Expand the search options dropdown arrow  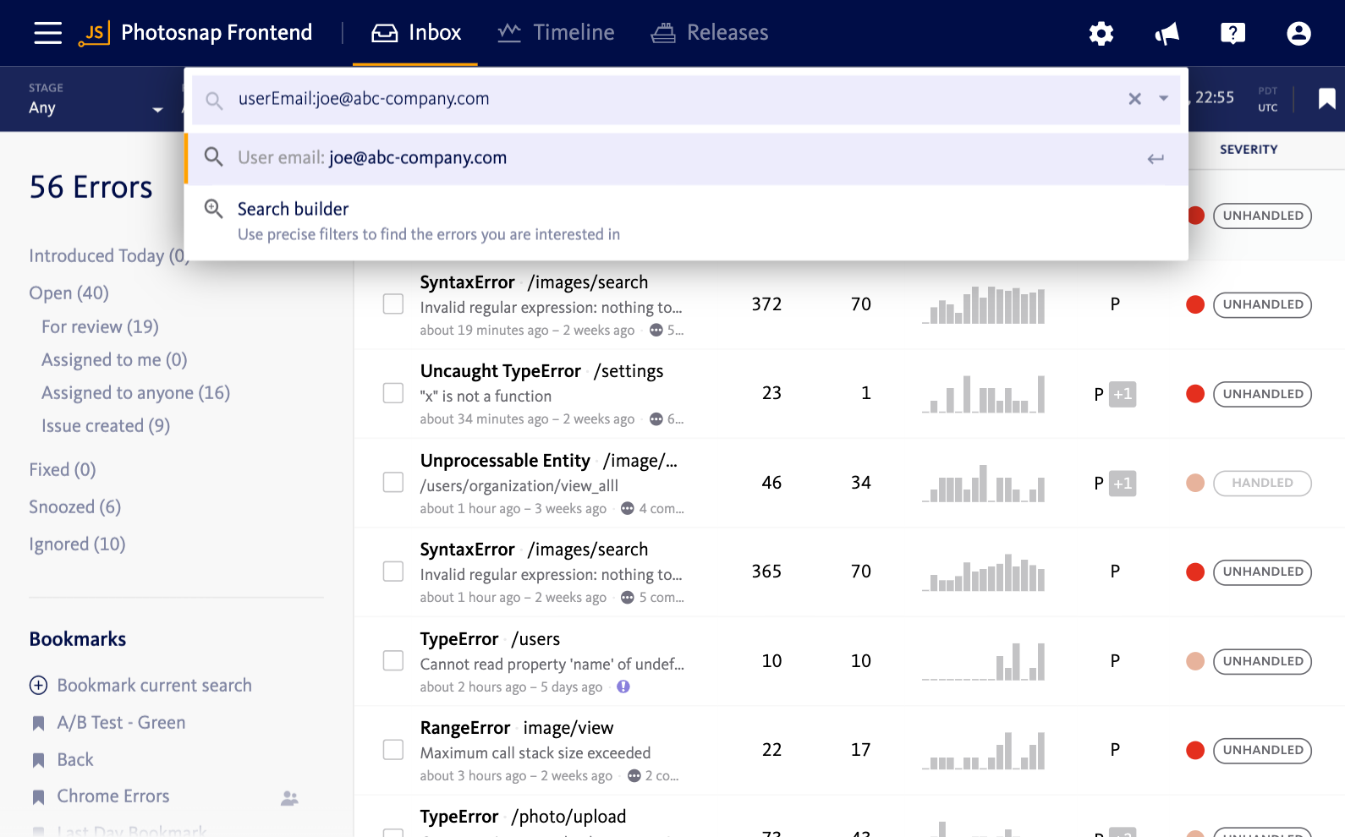point(1164,99)
